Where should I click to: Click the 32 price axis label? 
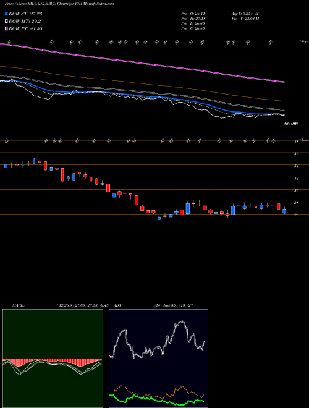point(296,178)
